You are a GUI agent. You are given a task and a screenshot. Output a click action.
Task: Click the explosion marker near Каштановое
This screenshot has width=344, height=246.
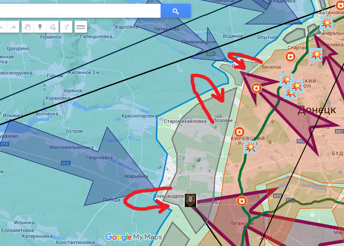[x=326, y=23]
